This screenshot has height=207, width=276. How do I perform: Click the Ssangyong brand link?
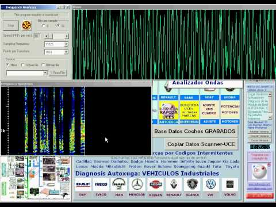[184, 167]
